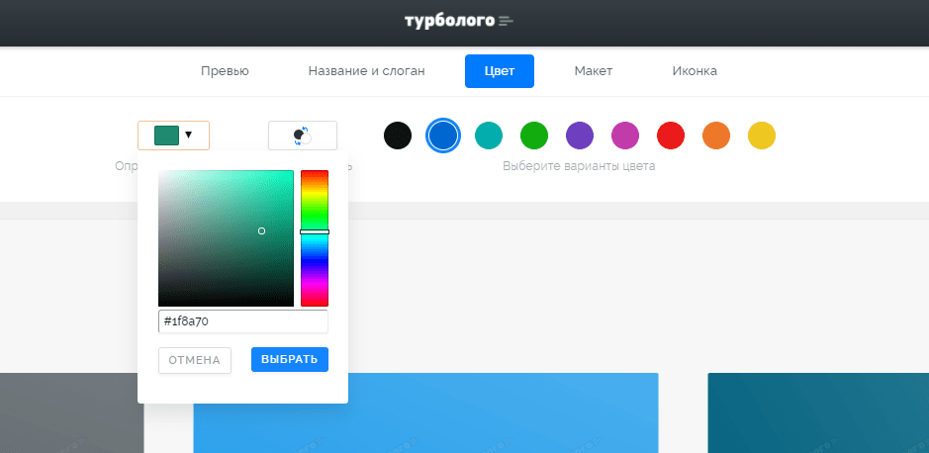Choose the teal color circle
Image resolution: width=929 pixels, height=453 pixels.
pos(489,136)
